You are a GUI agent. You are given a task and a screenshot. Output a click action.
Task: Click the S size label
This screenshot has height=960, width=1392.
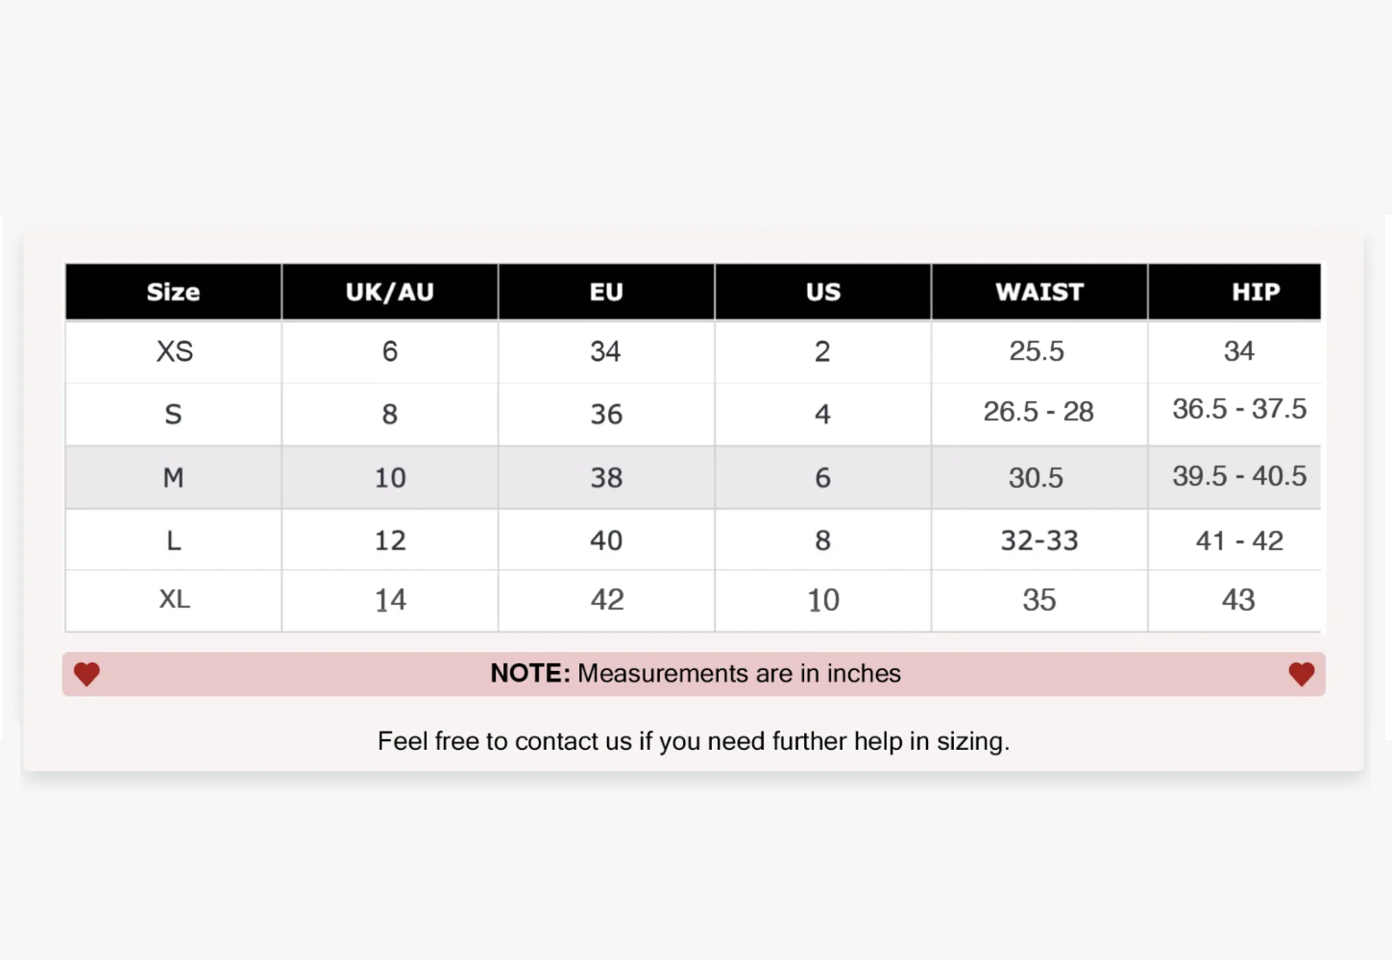[x=173, y=414]
